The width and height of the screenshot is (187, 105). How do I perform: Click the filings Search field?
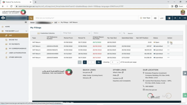(153, 33)
